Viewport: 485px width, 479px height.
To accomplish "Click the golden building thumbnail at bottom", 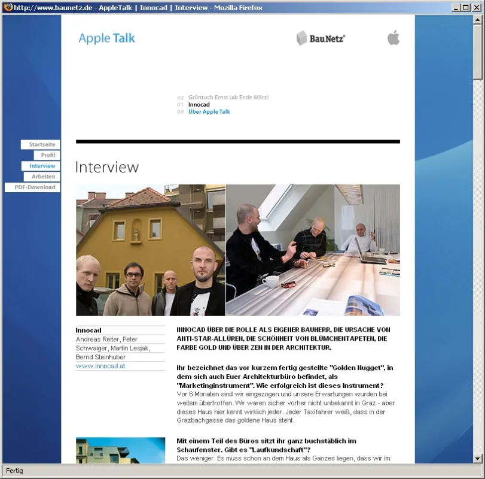I will [121, 450].
